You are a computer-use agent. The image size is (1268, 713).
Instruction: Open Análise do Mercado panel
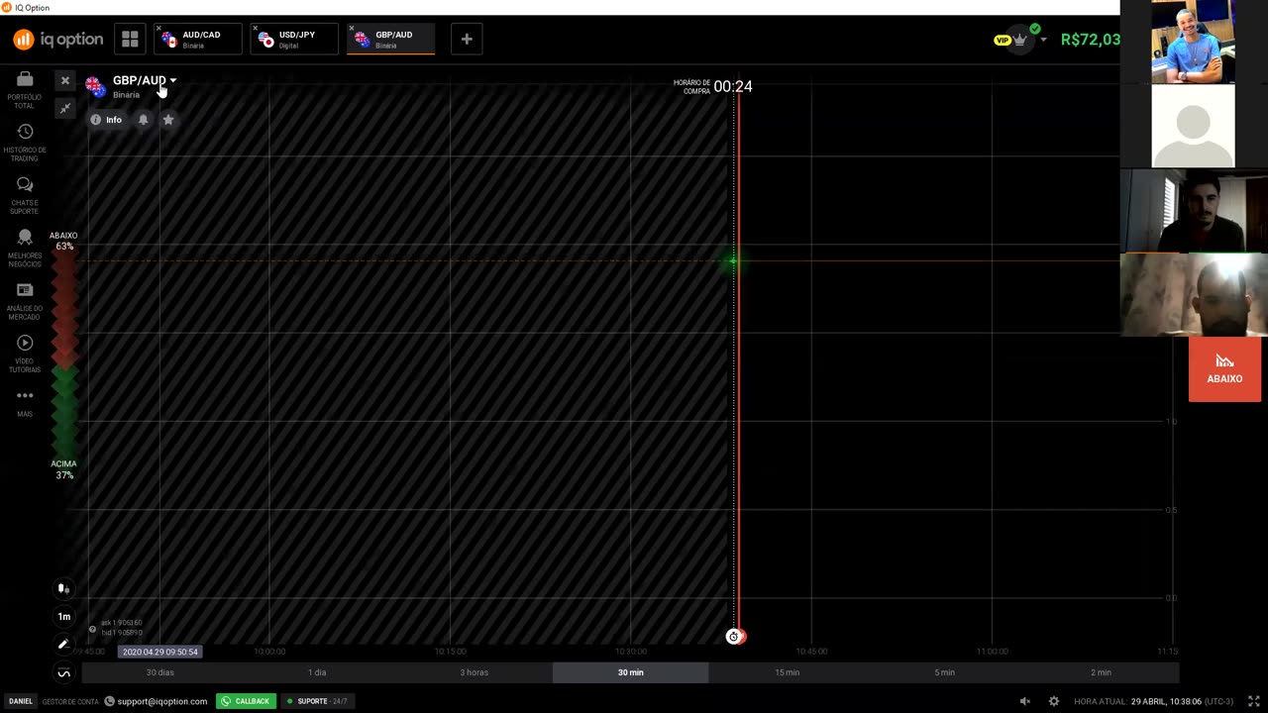(25, 301)
